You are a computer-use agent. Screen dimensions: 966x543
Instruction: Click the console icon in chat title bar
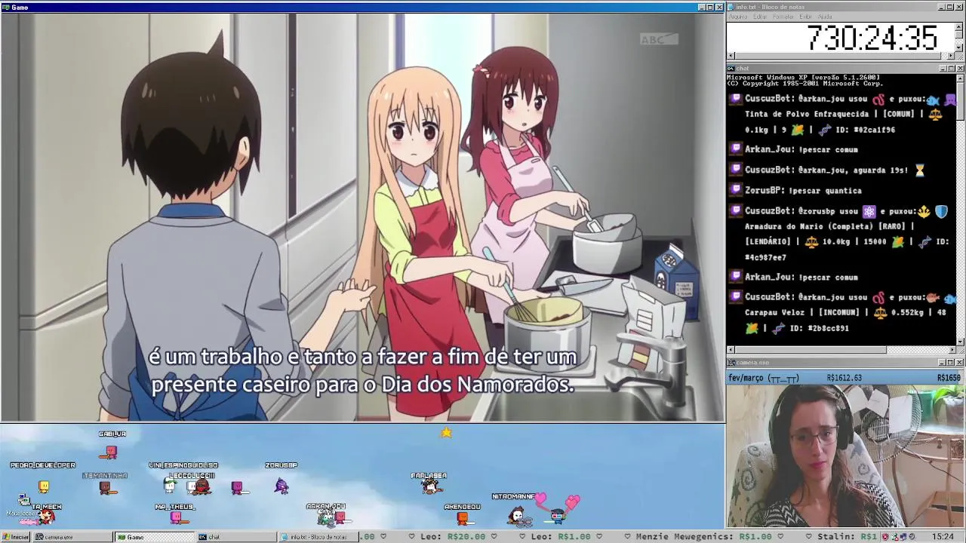[731, 69]
